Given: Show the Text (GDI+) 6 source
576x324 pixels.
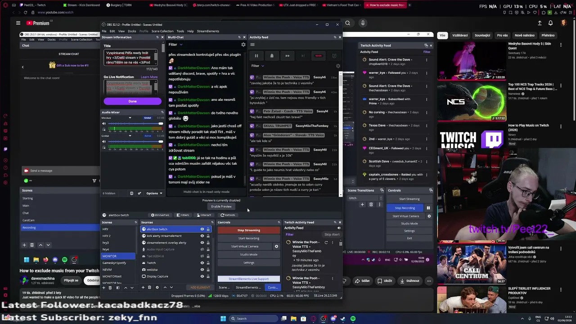Looking at the screenshot, I should point(202,256).
